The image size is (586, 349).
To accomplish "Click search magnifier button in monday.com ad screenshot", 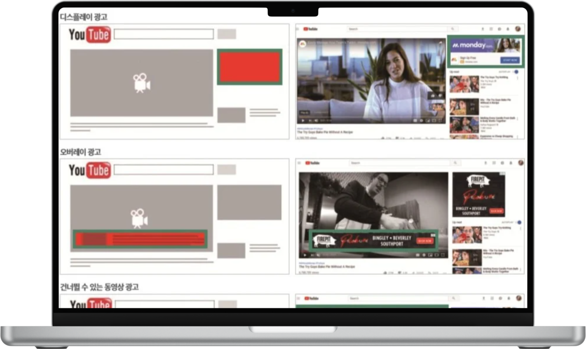I will point(453,29).
